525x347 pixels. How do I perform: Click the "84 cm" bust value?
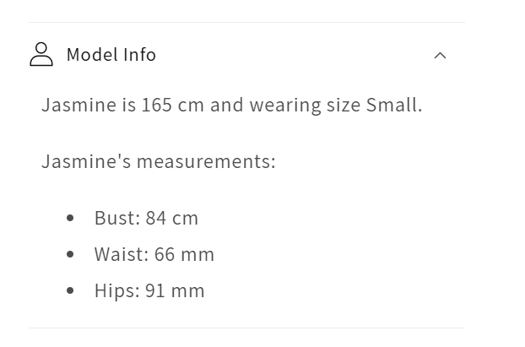pos(172,218)
